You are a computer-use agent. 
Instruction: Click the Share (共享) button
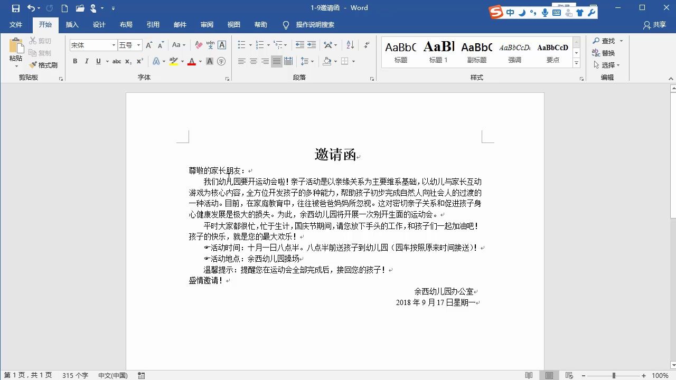tap(655, 25)
